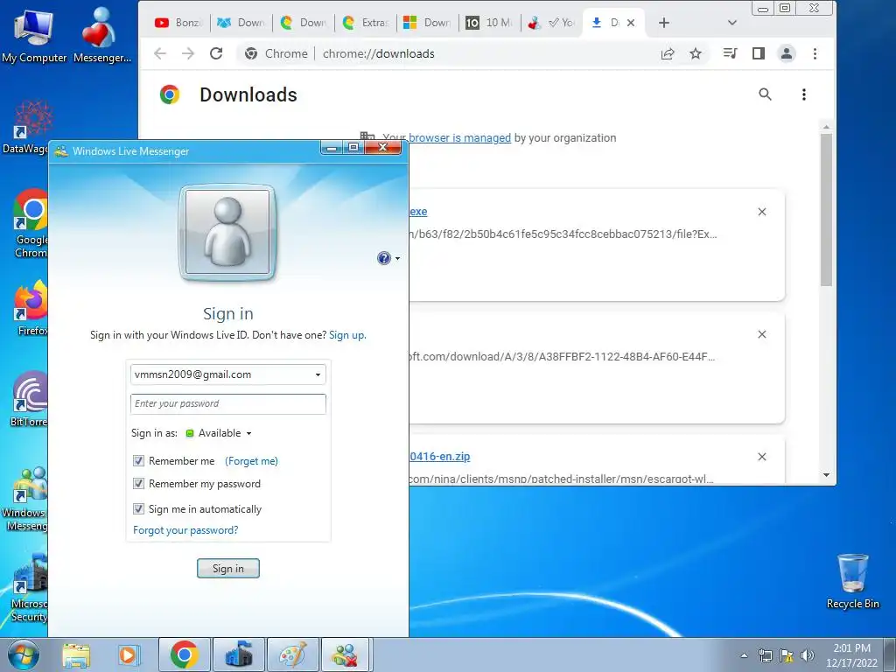Image resolution: width=896 pixels, height=672 pixels.
Task: Open My Computer desktop icon
Action: (34, 35)
